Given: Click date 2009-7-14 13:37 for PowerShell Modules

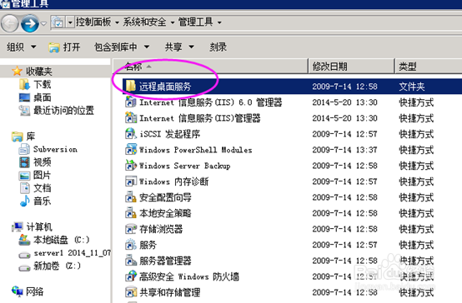Looking at the screenshot, I should tap(344, 150).
